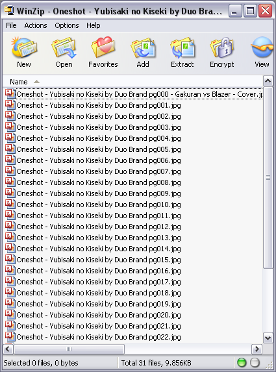The image size is (276, 372).
Task: Click the JPG icon beside pg002.jpg
Action: click(10, 116)
